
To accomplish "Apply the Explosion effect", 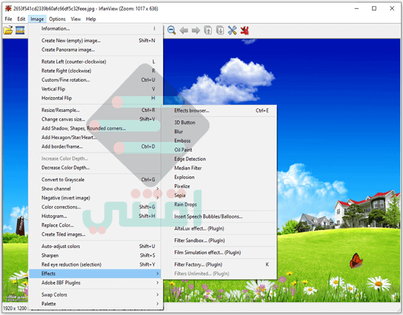I will tap(219, 177).
